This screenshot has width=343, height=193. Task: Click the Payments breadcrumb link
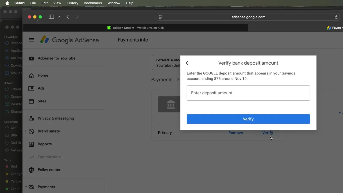[x=162, y=80]
